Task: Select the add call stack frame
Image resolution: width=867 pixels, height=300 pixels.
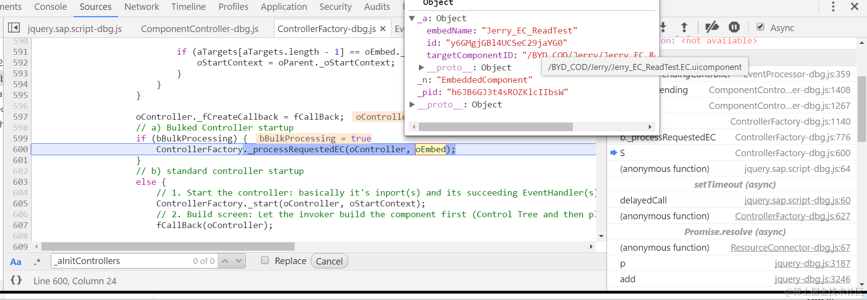Action: tap(628, 279)
